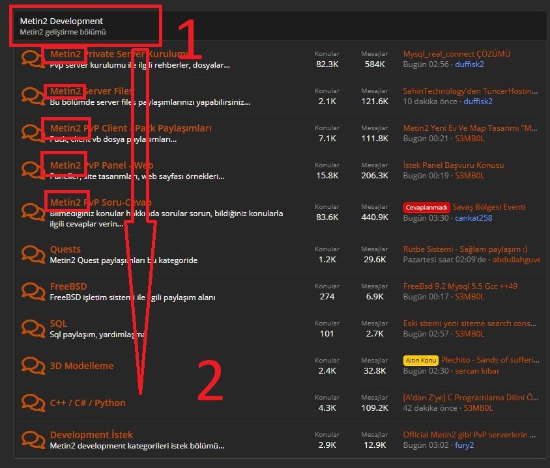Click the timestamp 42 dakika önce

click(430, 409)
